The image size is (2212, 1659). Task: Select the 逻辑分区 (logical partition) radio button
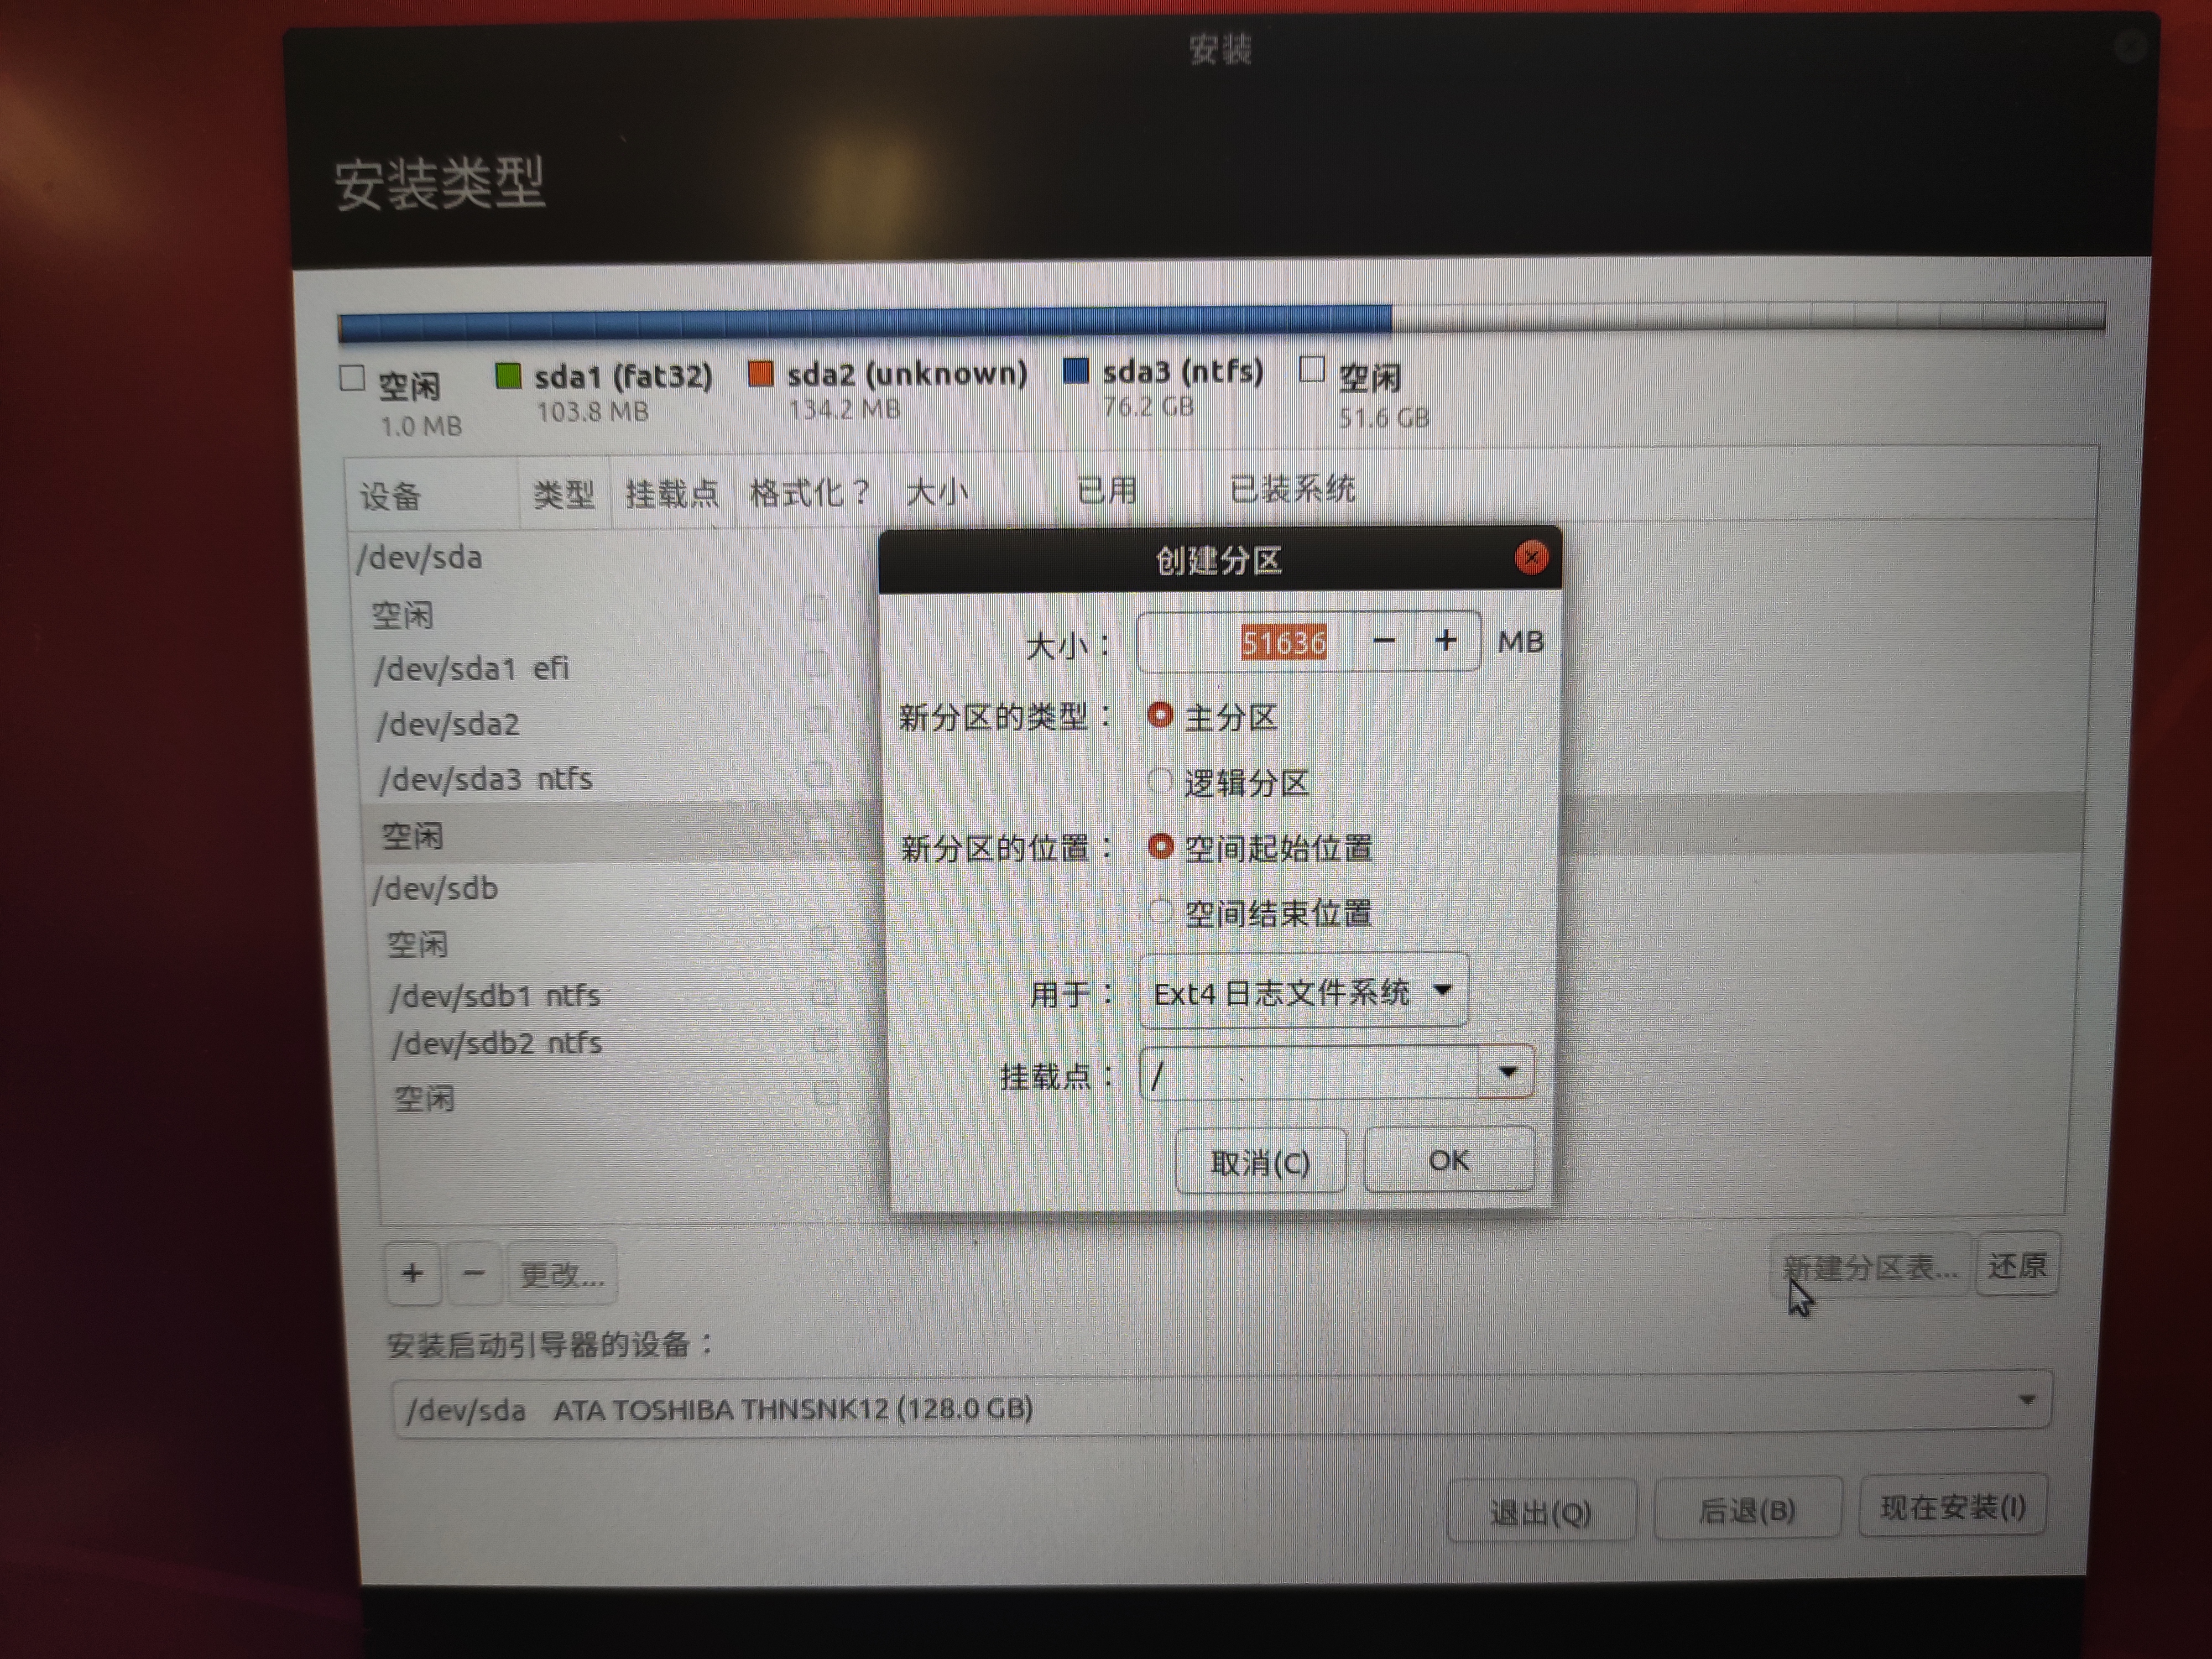coord(1160,781)
